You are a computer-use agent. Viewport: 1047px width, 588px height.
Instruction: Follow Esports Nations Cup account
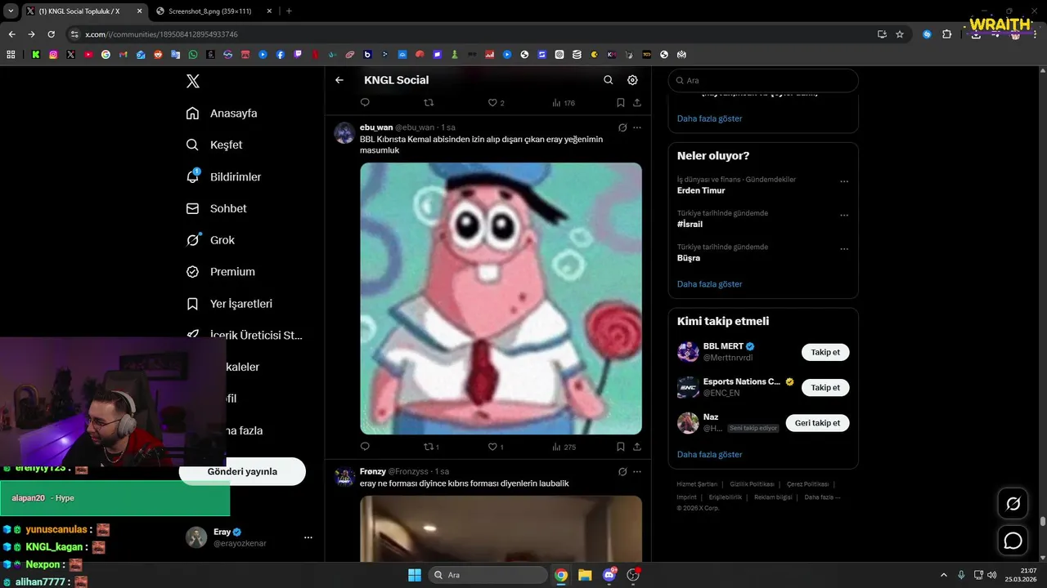click(x=825, y=387)
